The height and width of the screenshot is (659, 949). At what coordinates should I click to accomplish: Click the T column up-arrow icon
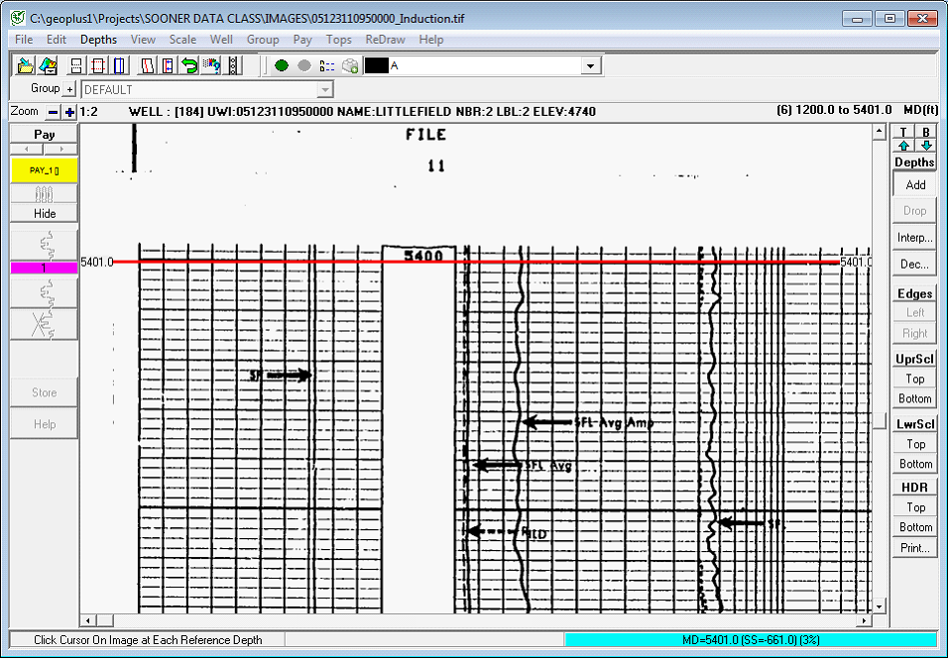[x=902, y=146]
